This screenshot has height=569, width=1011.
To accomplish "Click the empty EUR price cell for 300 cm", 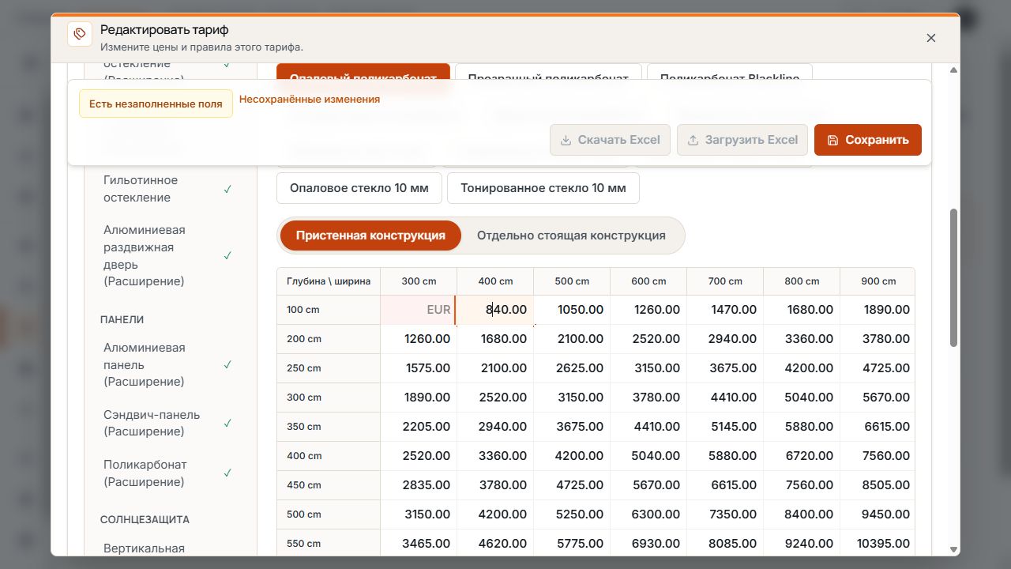I will point(419,310).
